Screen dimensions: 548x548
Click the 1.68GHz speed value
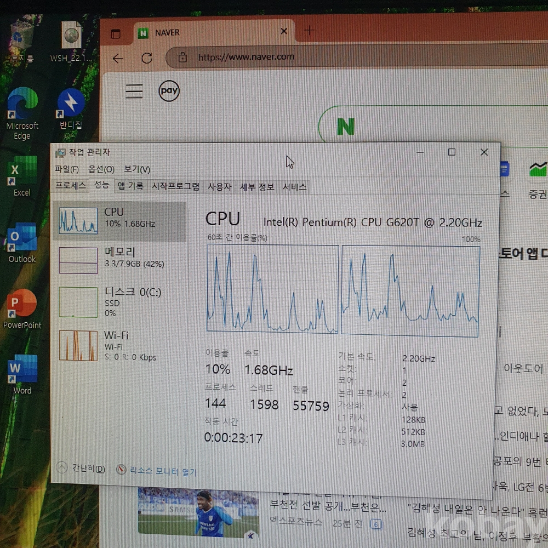[269, 370]
